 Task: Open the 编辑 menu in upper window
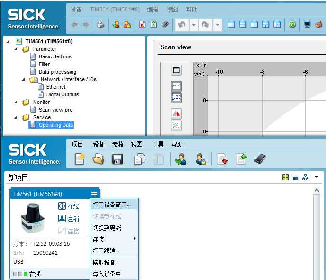coord(153,9)
